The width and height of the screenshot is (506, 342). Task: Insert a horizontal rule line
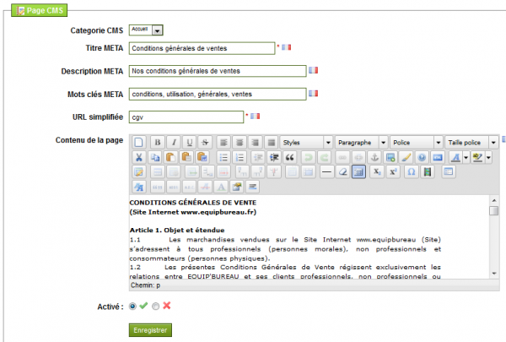[326, 172]
